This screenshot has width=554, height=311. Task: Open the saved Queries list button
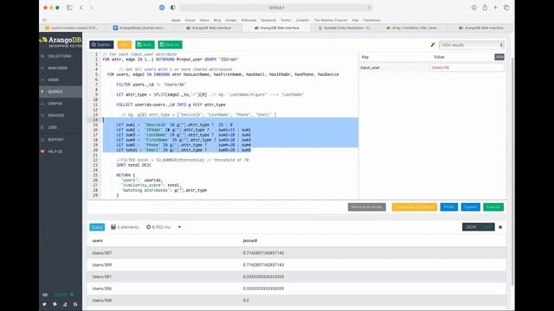pos(101,45)
